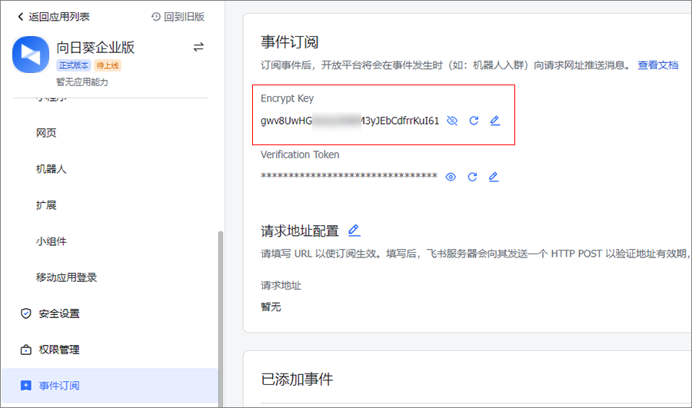This screenshot has height=408, width=692.
Task: Open 权限管理 in the sidebar
Action: 59,350
